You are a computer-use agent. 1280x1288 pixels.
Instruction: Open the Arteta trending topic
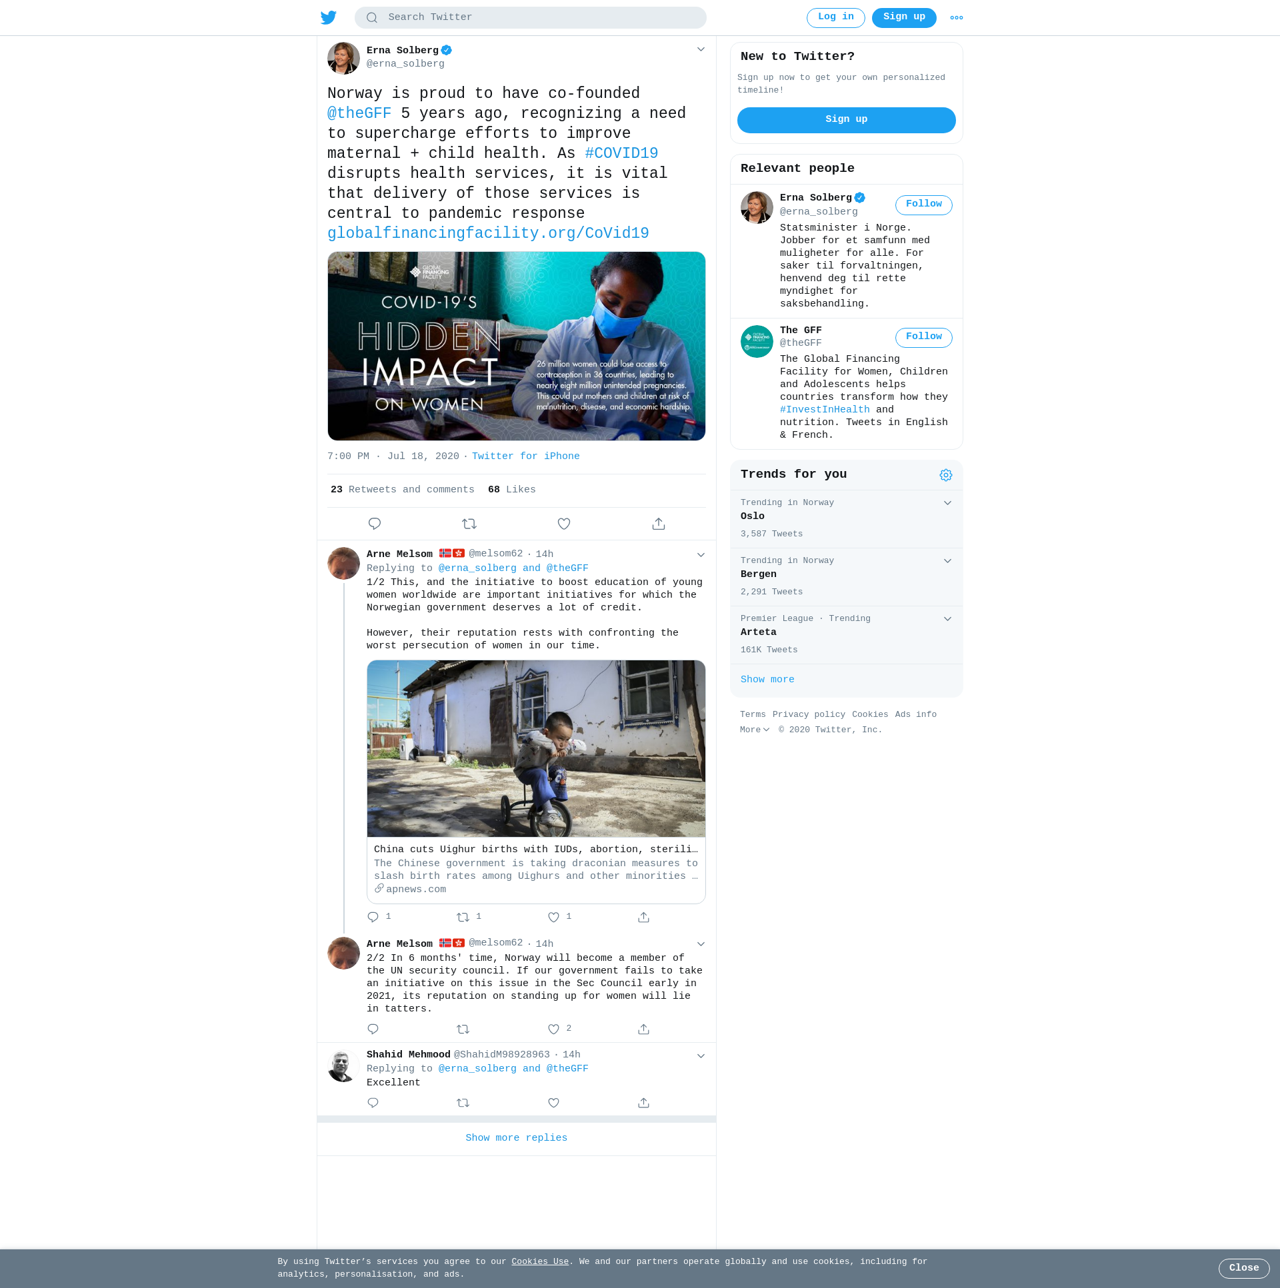[x=847, y=635]
